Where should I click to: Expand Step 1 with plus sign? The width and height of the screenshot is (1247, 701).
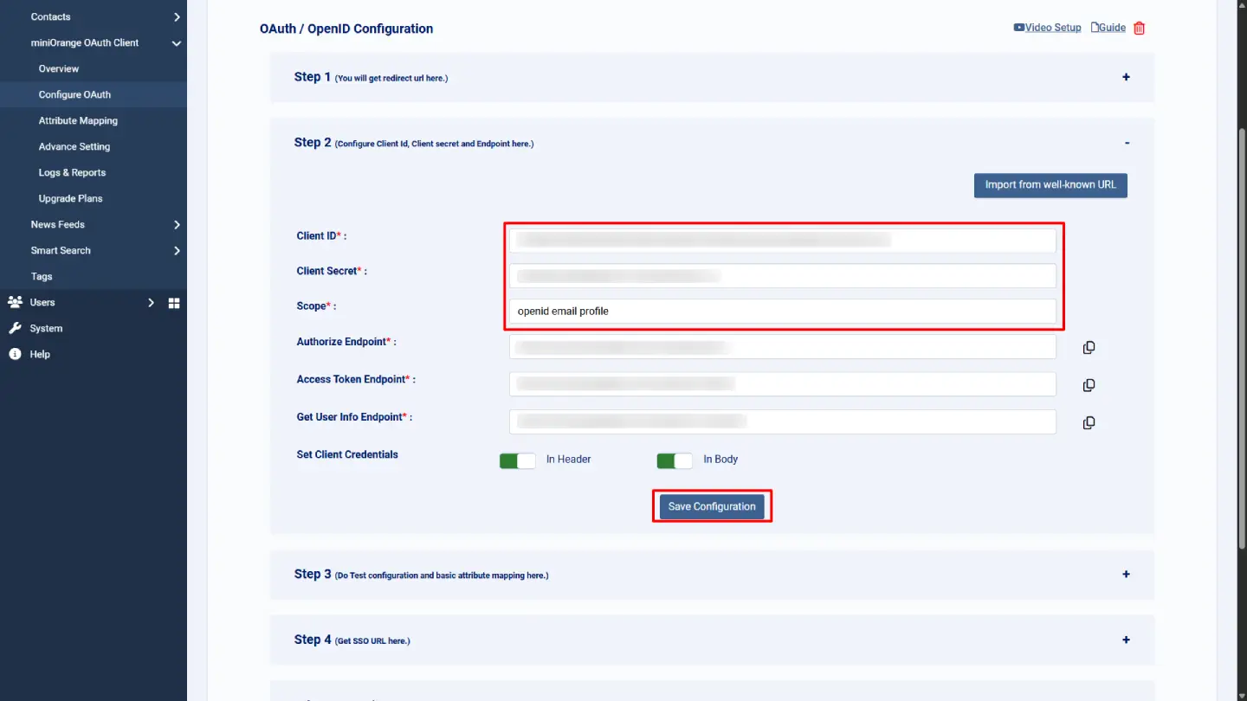click(x=1126, y=77)
